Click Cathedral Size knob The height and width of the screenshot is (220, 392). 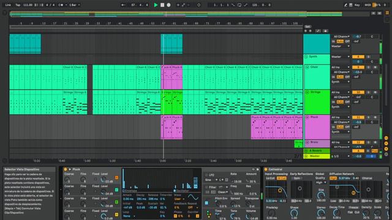coord(321,195)
